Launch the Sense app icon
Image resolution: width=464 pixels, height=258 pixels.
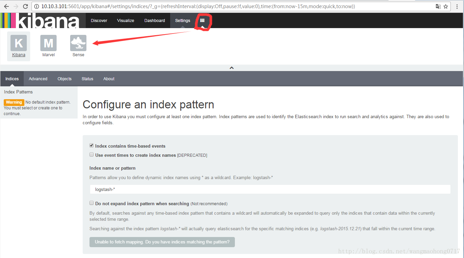(x=78, y=43)
